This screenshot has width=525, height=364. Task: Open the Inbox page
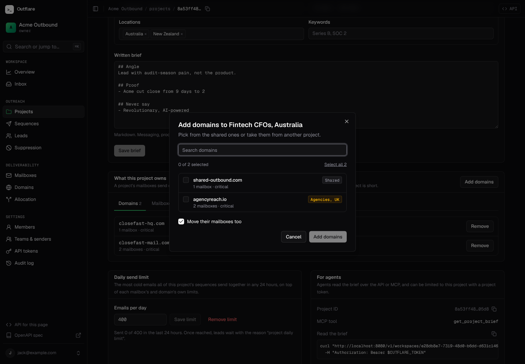click(43, 84)
